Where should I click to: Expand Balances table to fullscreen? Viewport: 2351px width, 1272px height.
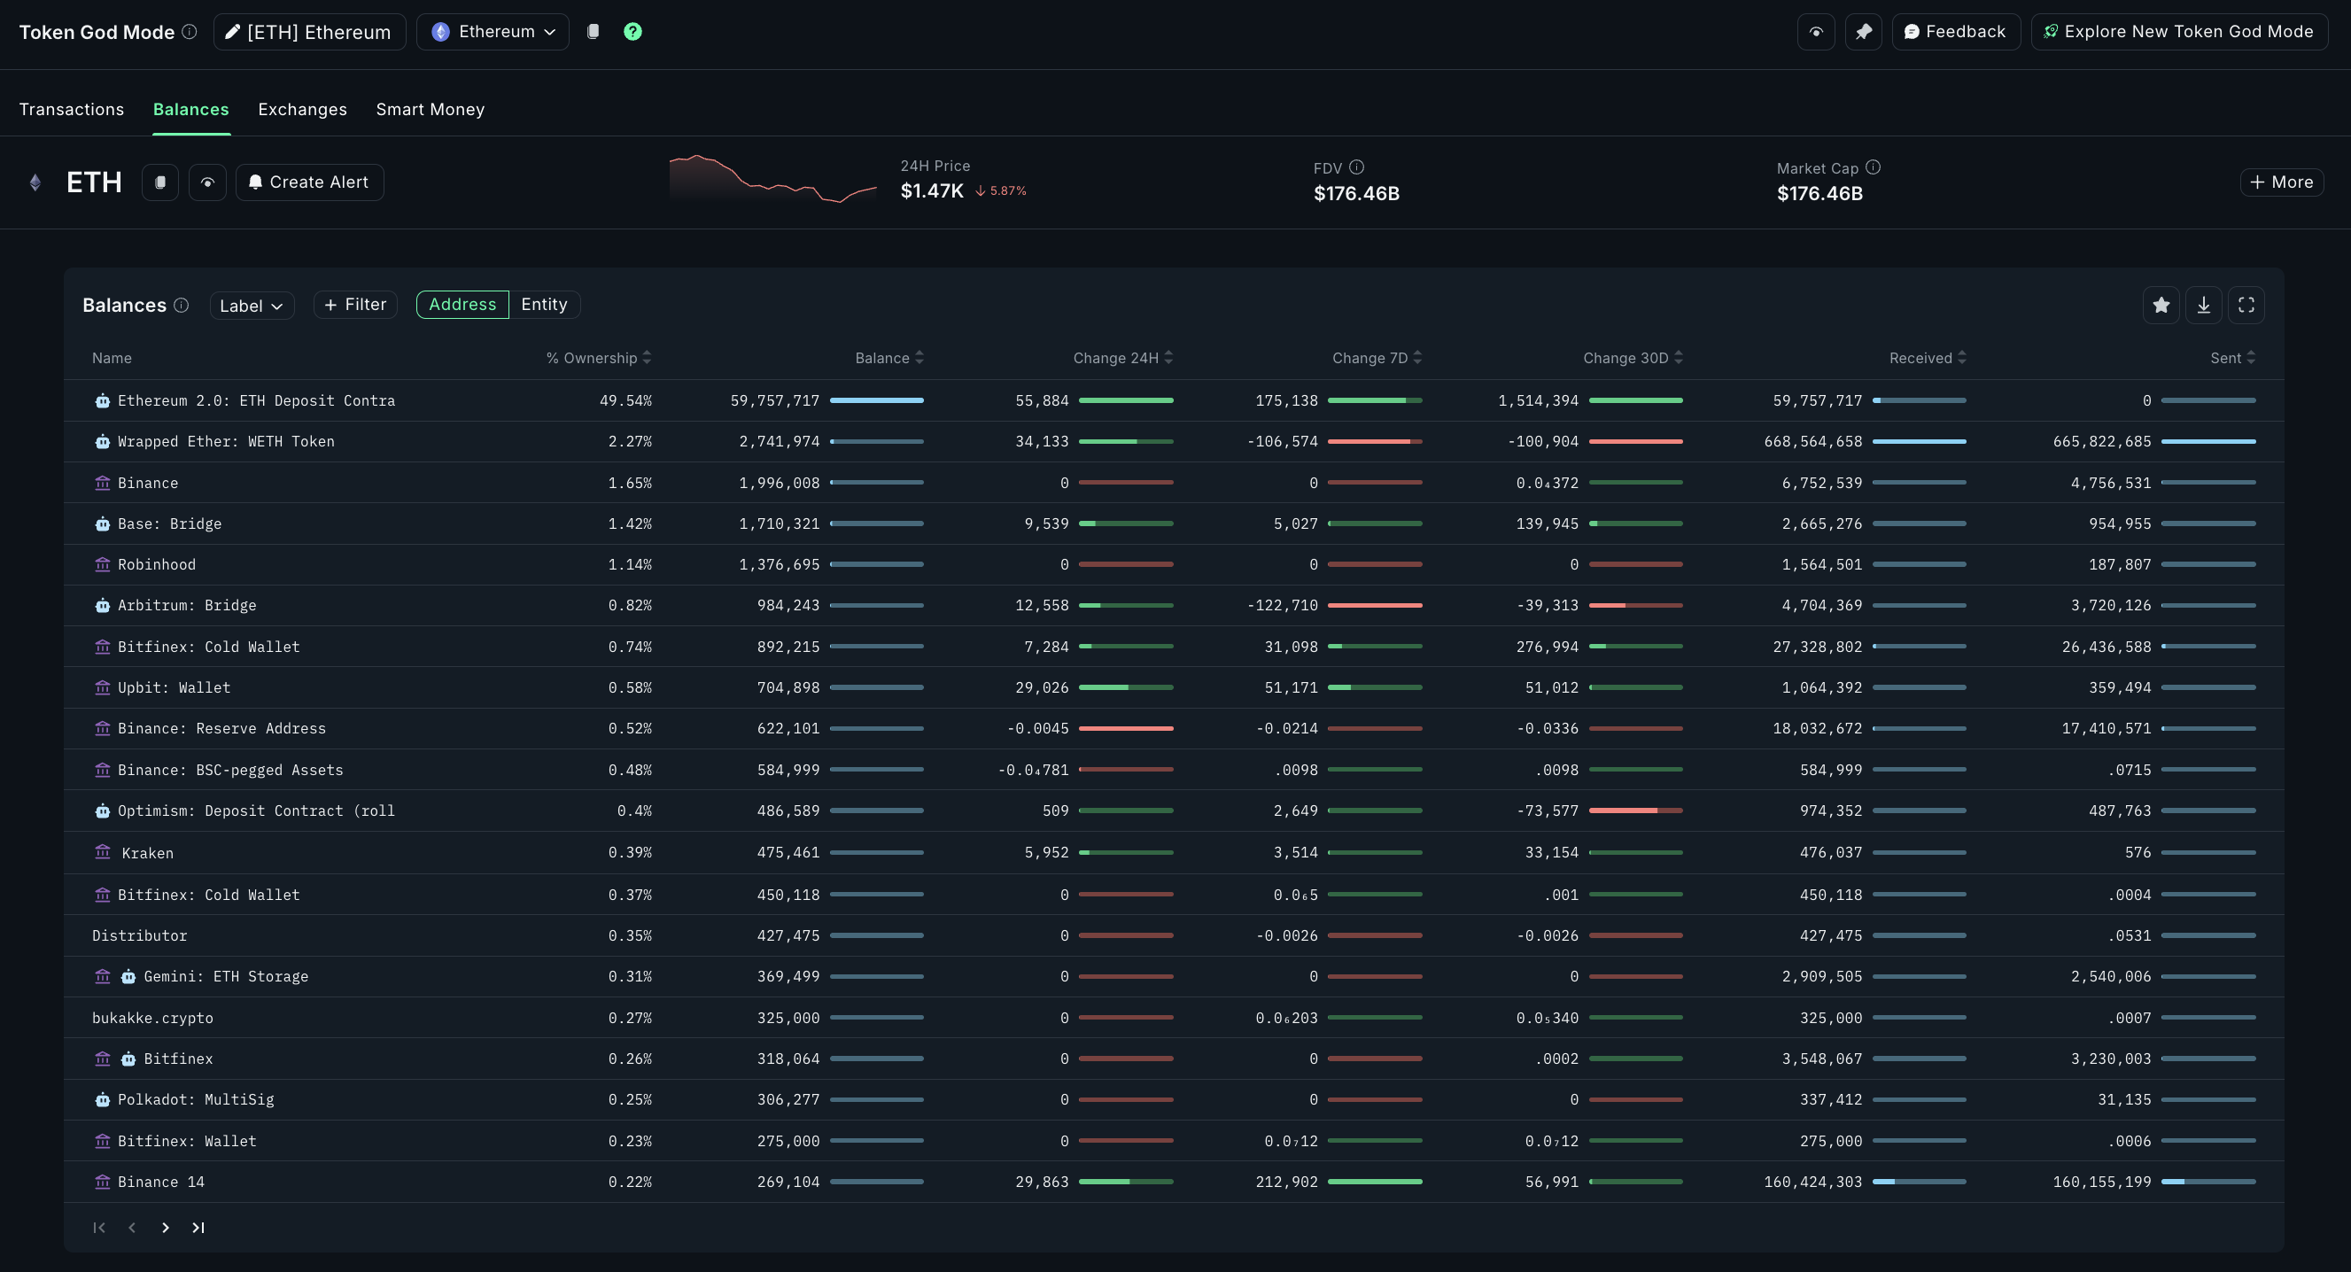point(2246,305)
